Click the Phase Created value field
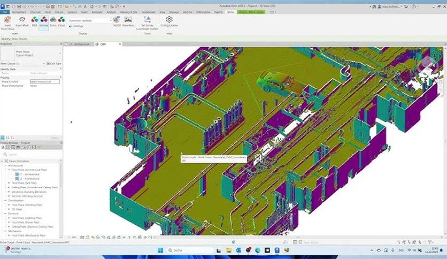The width and height of the screenshot is (447, 259). click(x=45, y=81)
